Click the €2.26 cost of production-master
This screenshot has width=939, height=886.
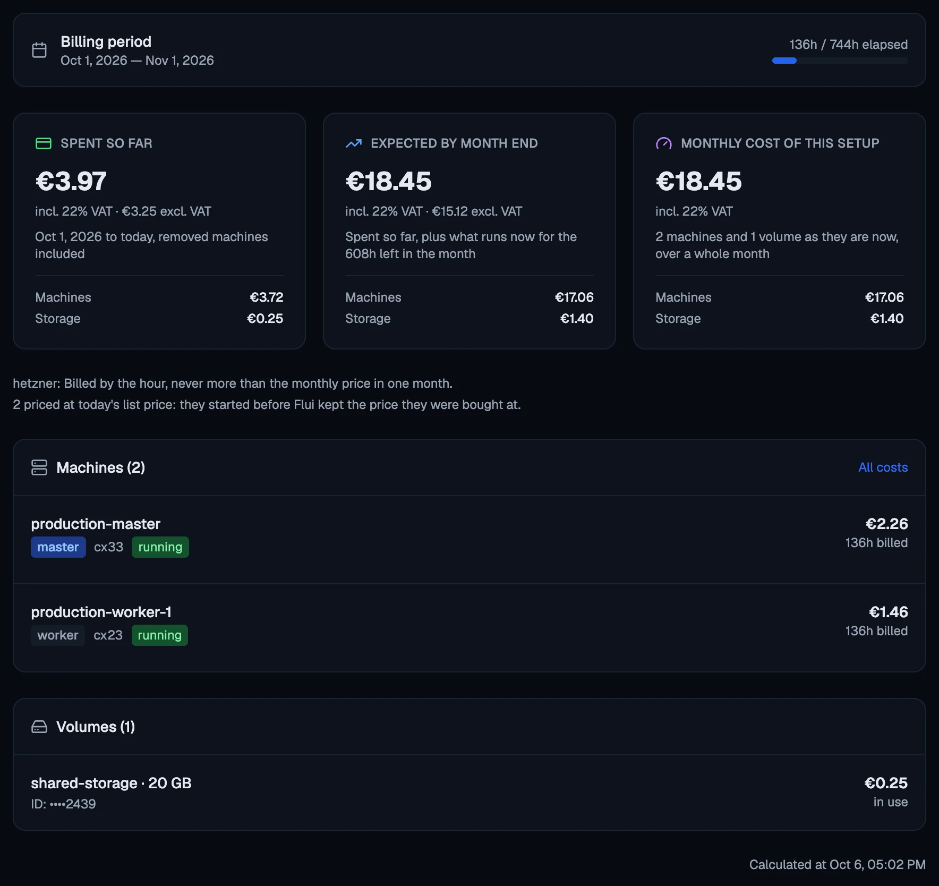coord(886,524)
